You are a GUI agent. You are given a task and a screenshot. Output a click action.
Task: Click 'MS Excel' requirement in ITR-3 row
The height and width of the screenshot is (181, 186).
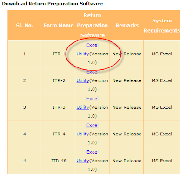coord(162,107)
